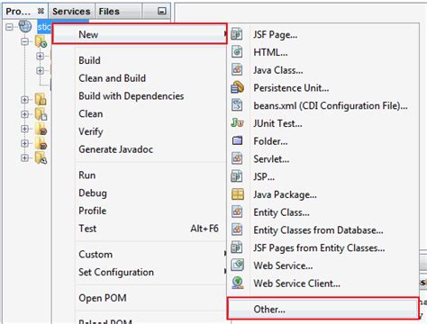Click the HTML file icon
This screenshot has height=324, width=427.
(237, 52)
